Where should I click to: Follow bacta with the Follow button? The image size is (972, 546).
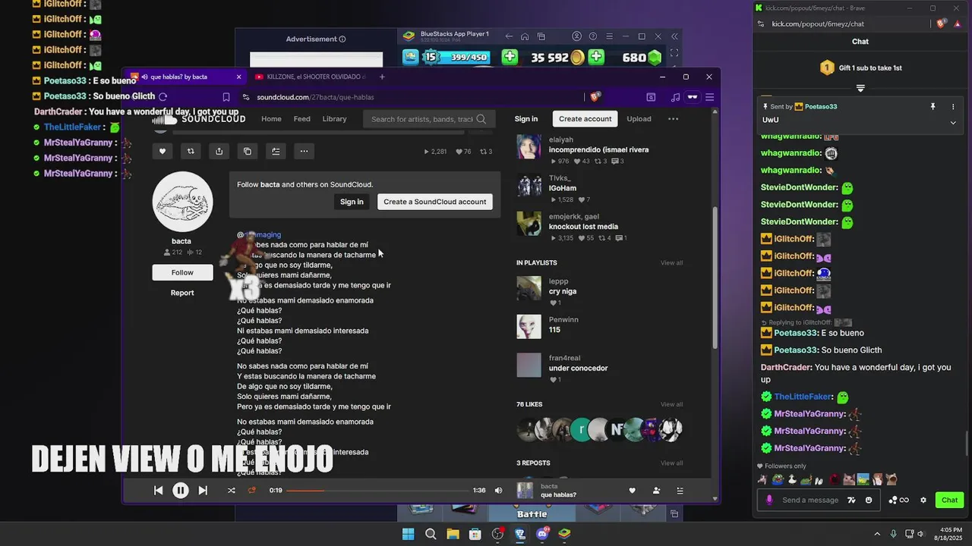pyautogui.click(x=182, y=272)
